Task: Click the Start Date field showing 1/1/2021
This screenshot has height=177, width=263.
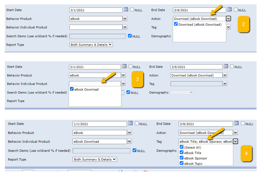Action: [x=100, y=124]
